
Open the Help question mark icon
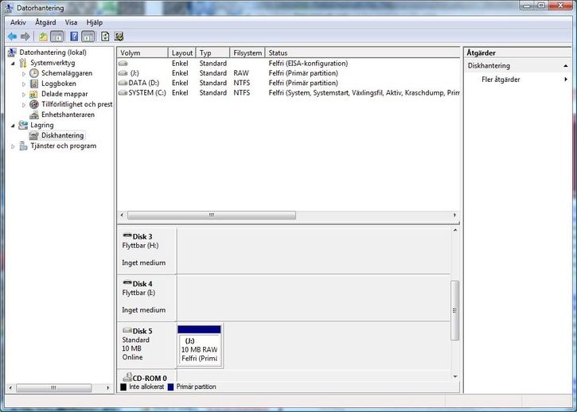(74, 37)
